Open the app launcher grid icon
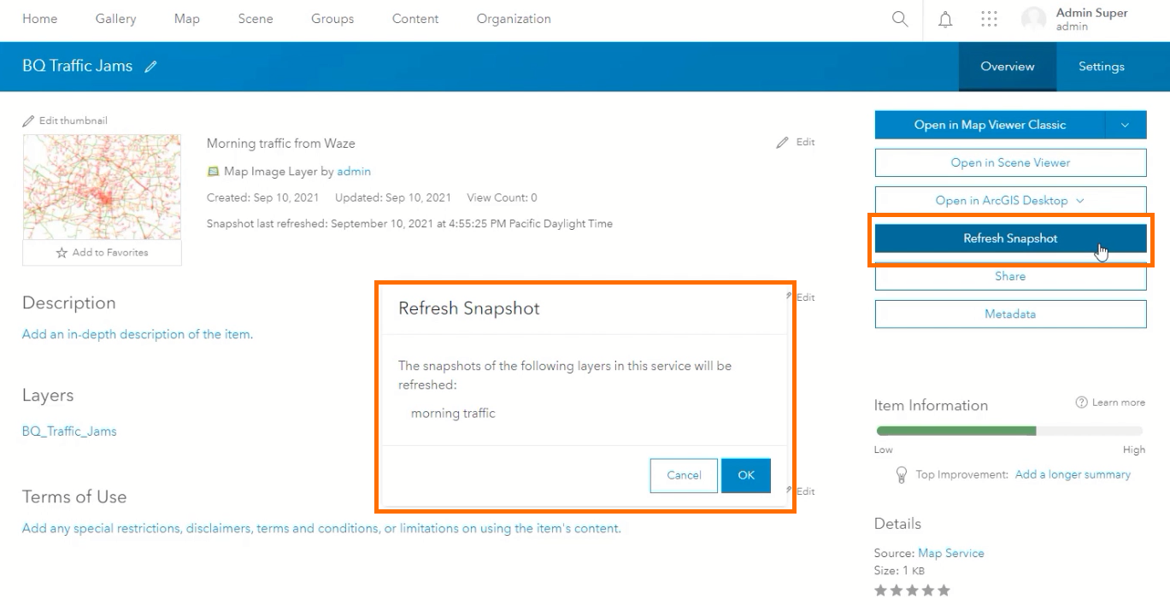The height and width of the screenshot is (605, 1170). pyautogui.click(x=989, y=18)
